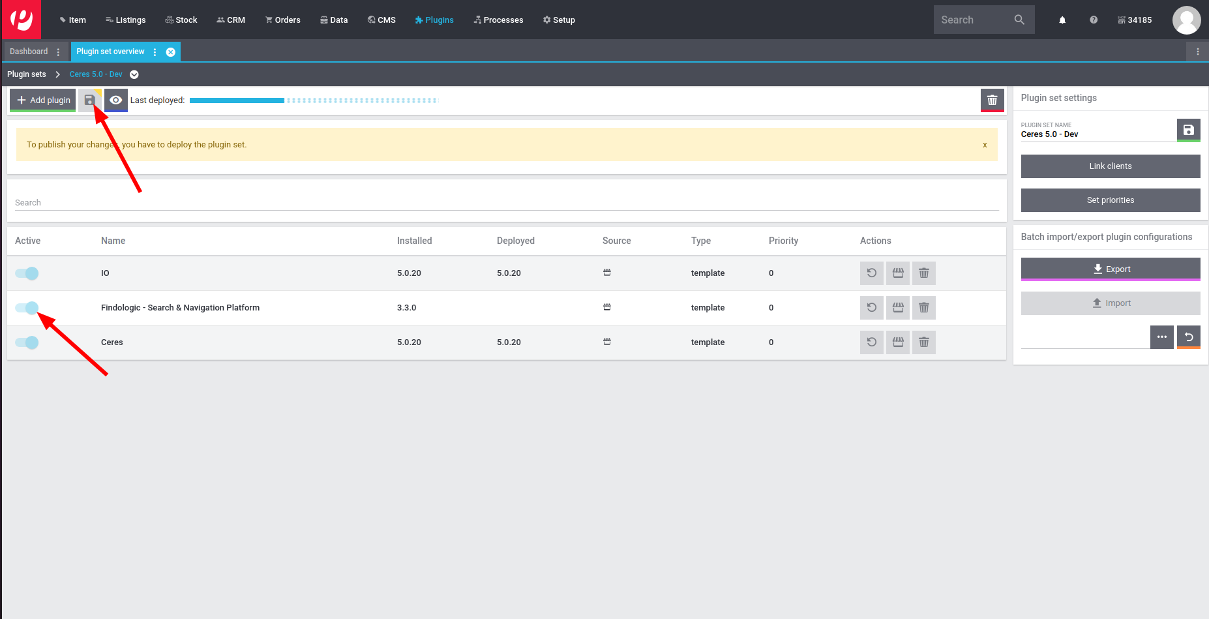The width and height of the screenshot is (1209, 619).
Task: Click the Installed version 3.3.0 cell
Action: tap(406, 308)
